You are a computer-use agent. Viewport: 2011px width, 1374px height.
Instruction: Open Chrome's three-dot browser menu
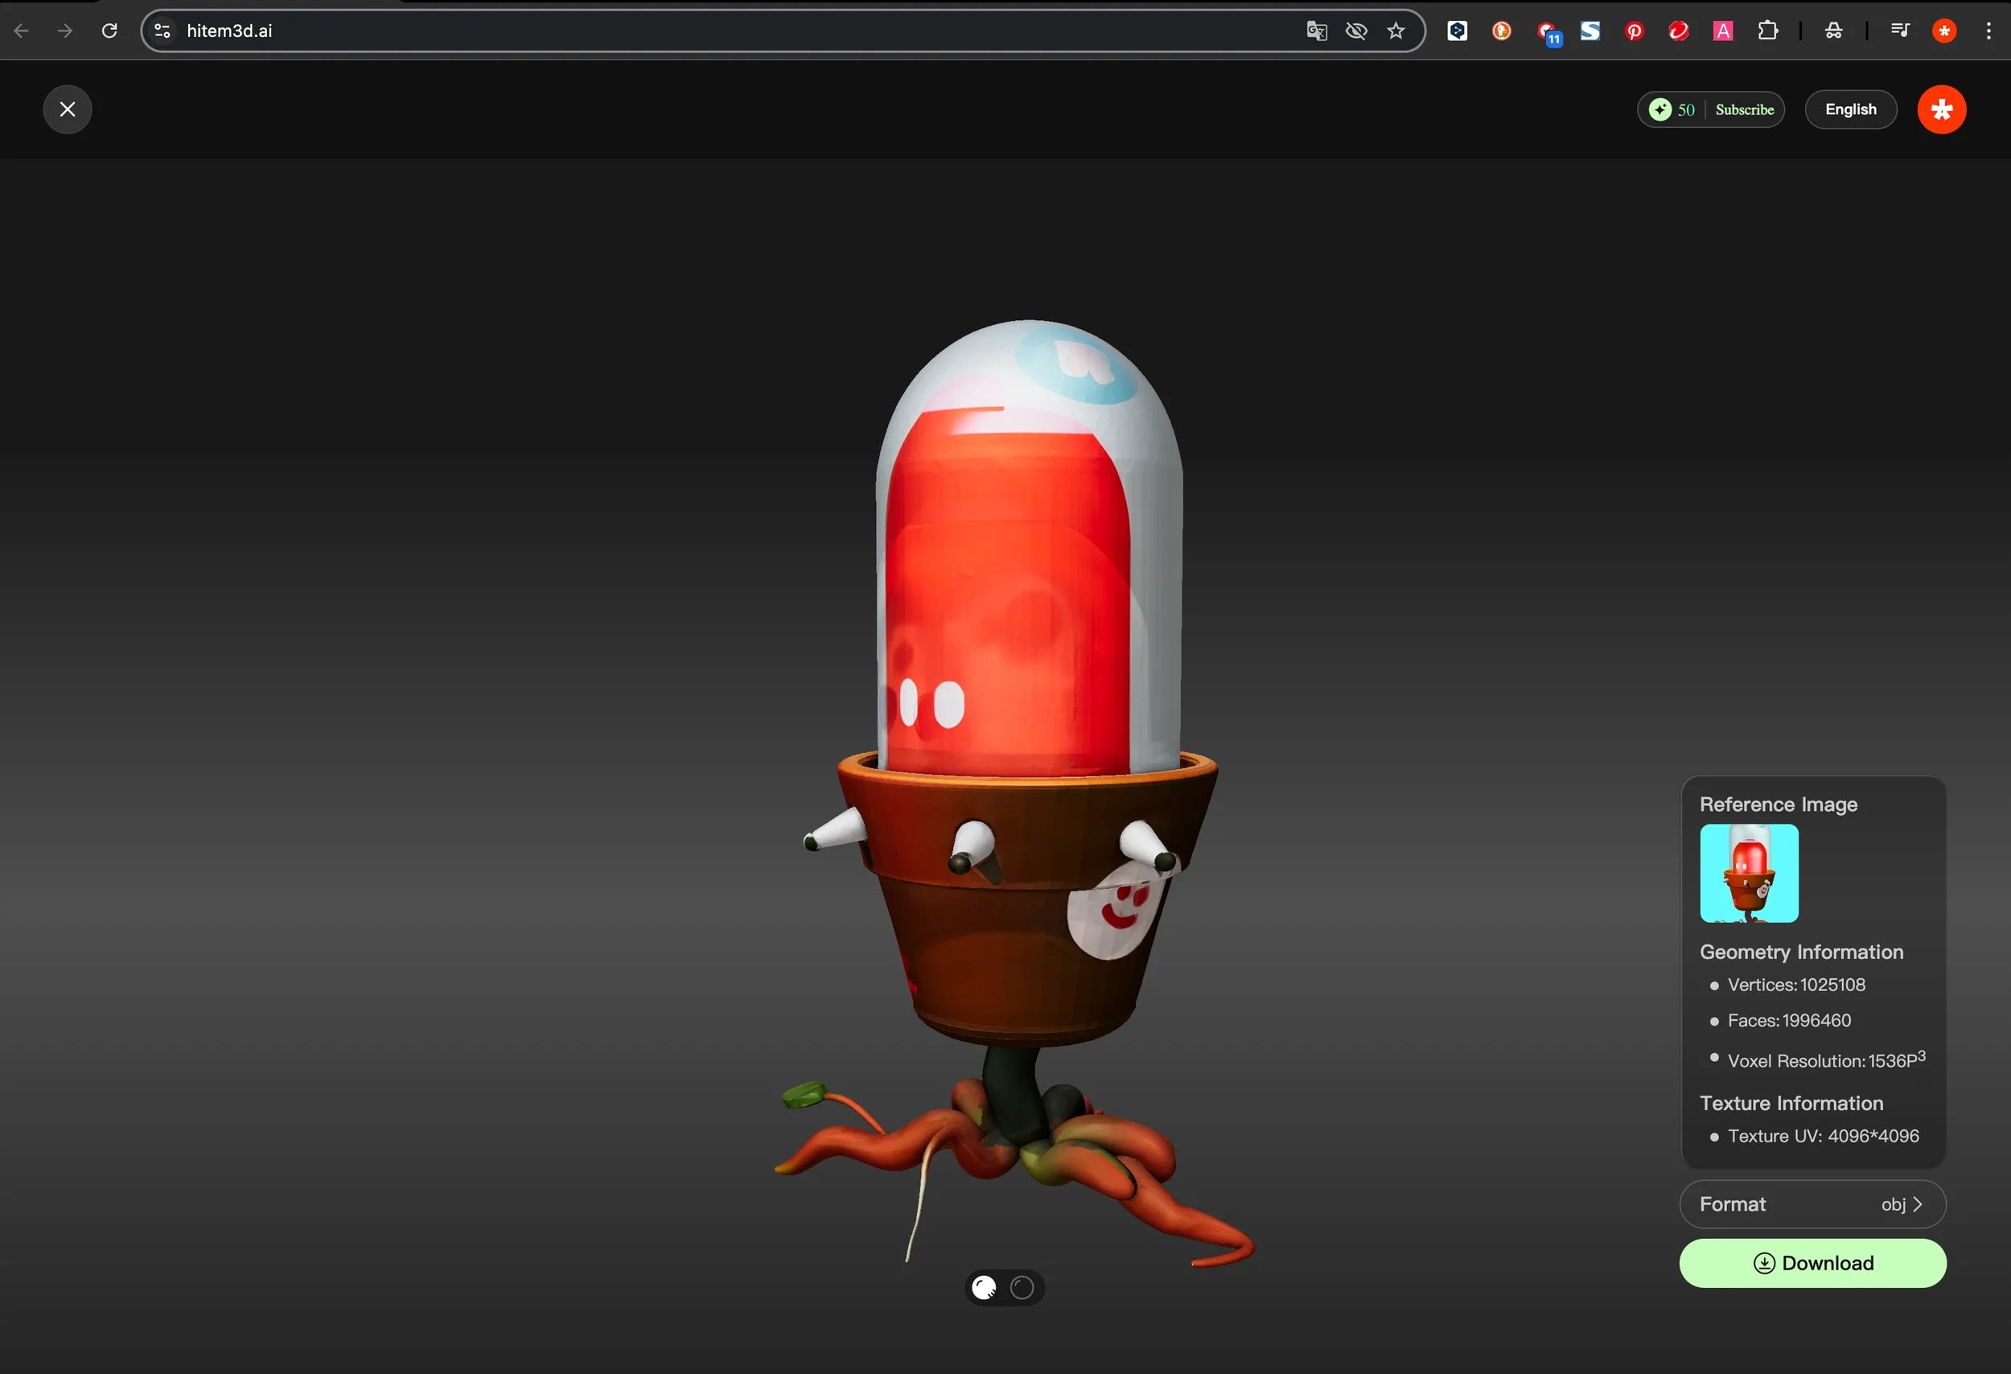pos(1989,31)
